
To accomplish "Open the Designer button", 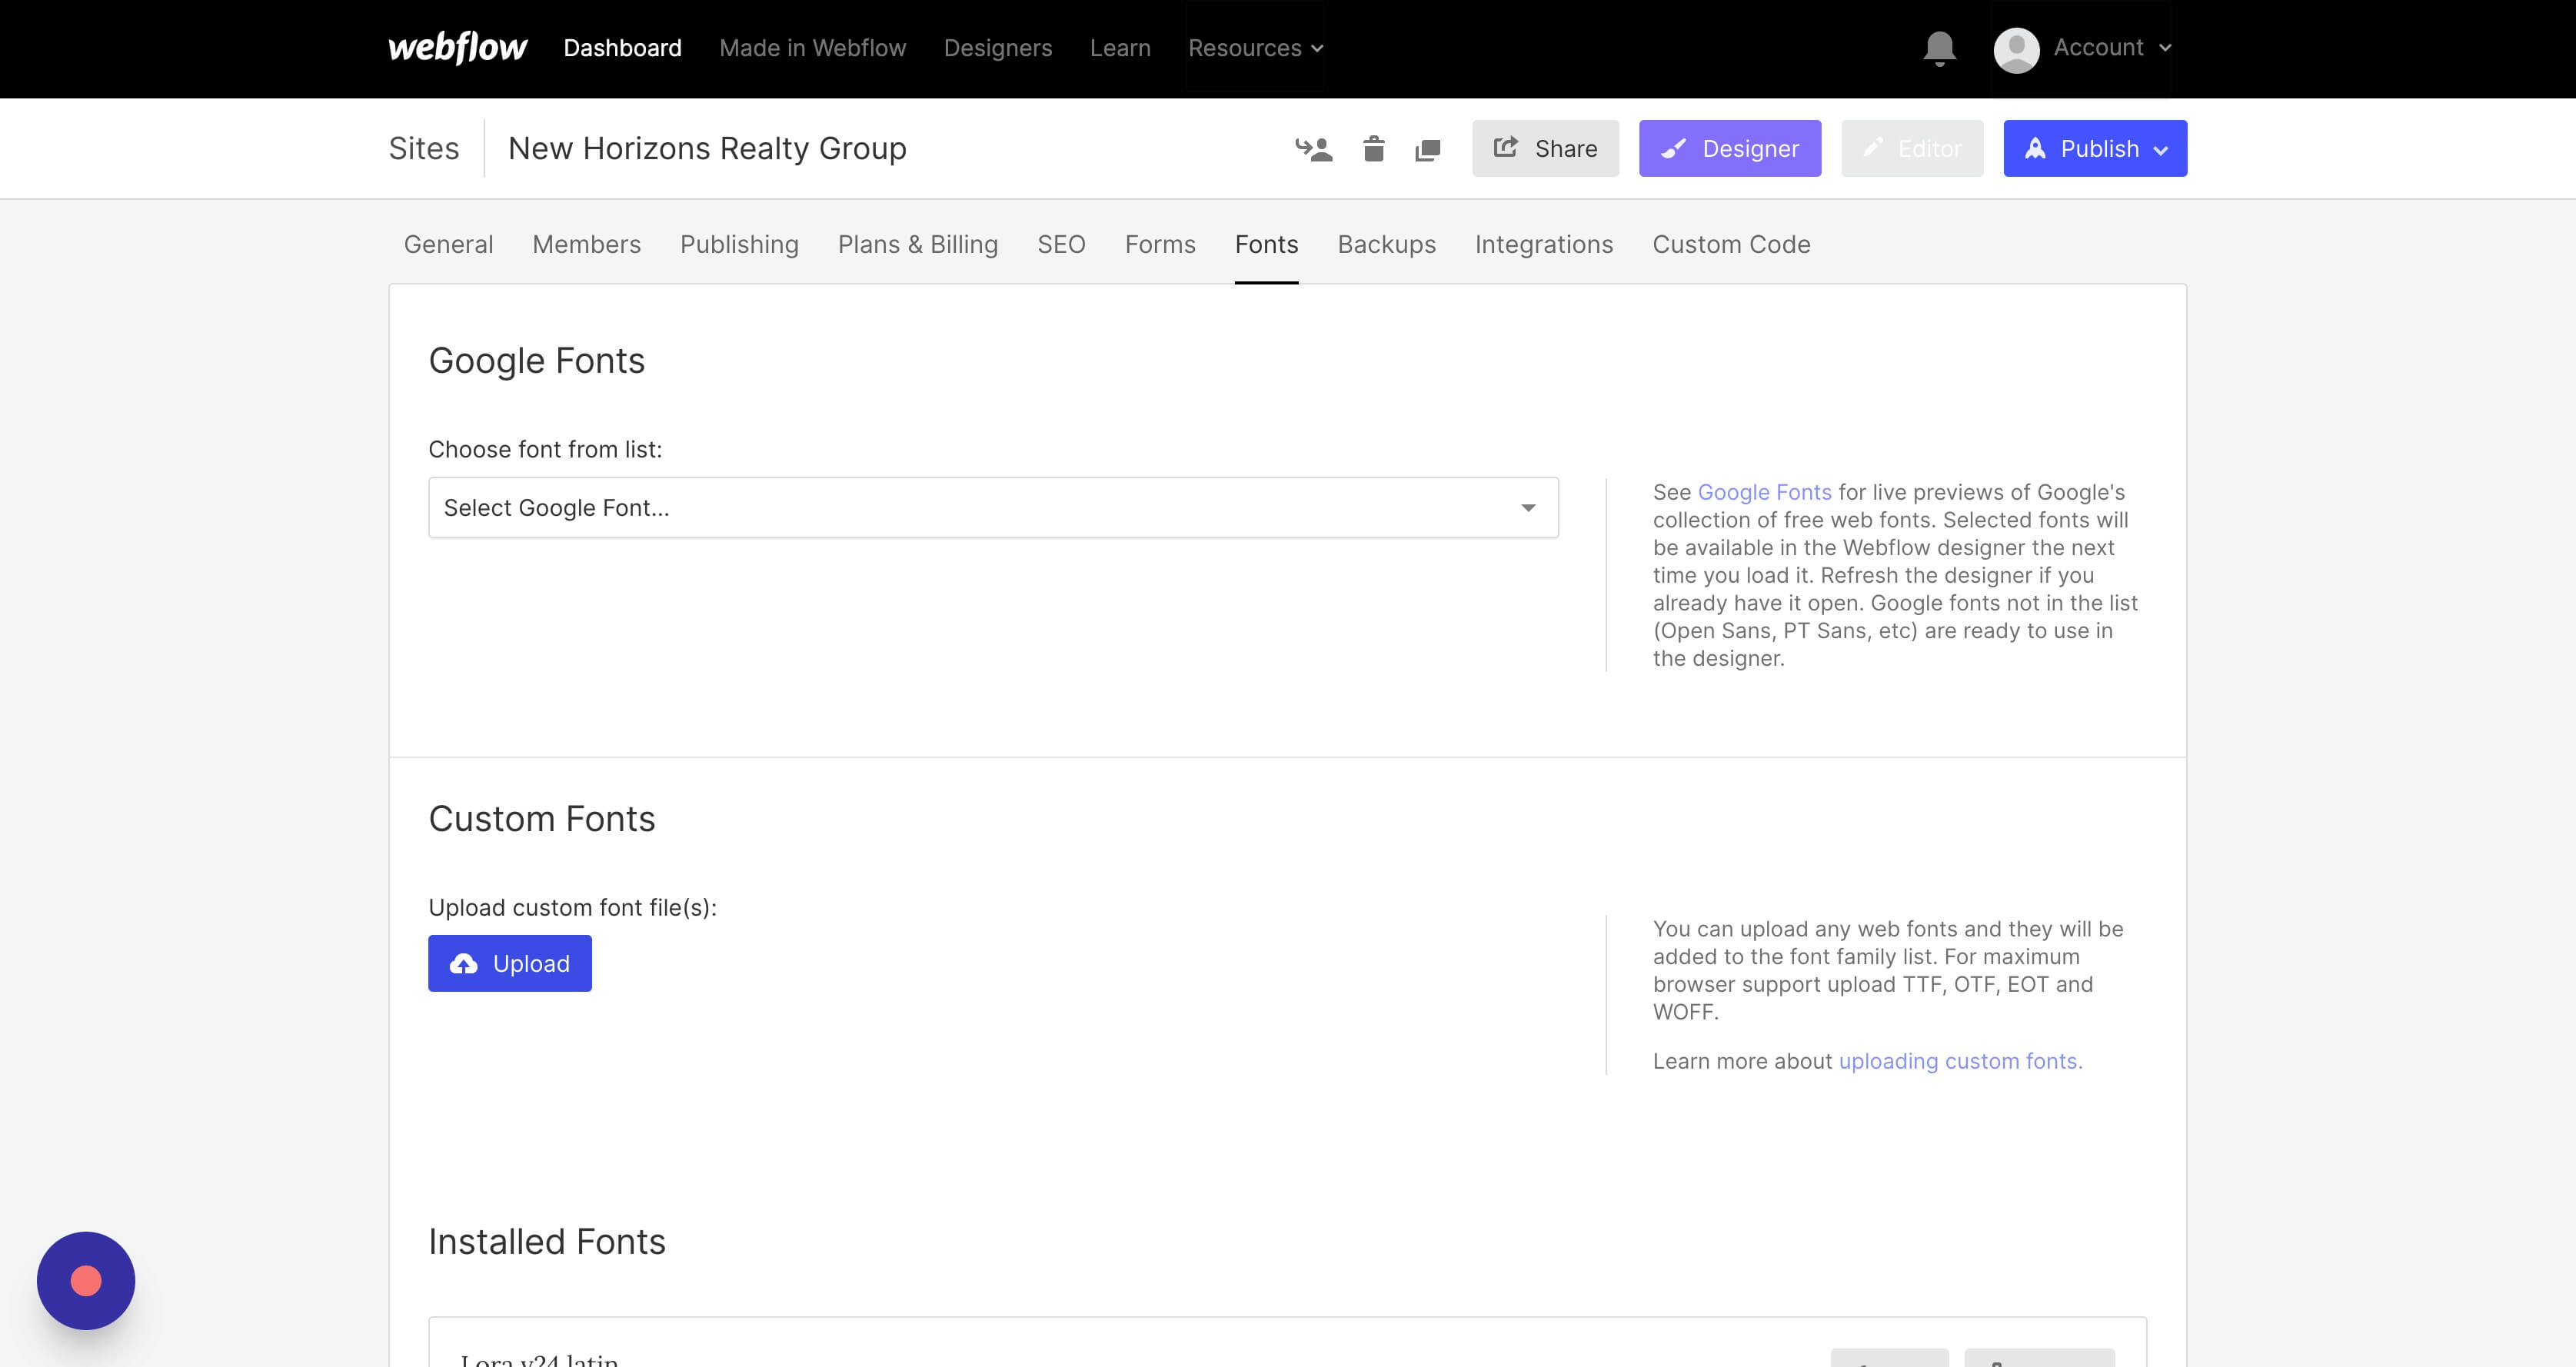I will coord(1729,149).
